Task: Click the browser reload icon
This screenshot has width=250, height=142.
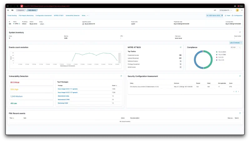Action: (17, 6)
